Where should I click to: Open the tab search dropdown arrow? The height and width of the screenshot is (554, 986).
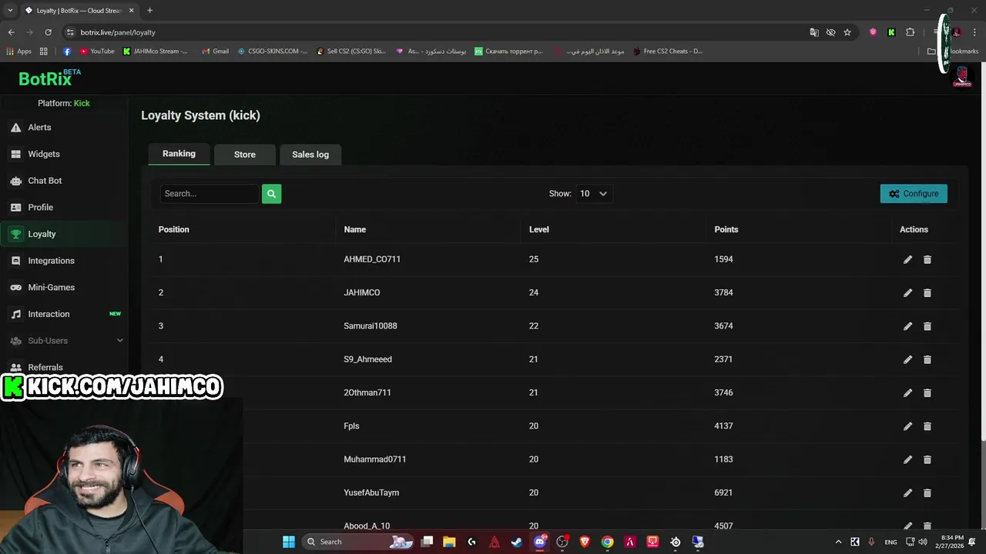click(x=10, y=11)
